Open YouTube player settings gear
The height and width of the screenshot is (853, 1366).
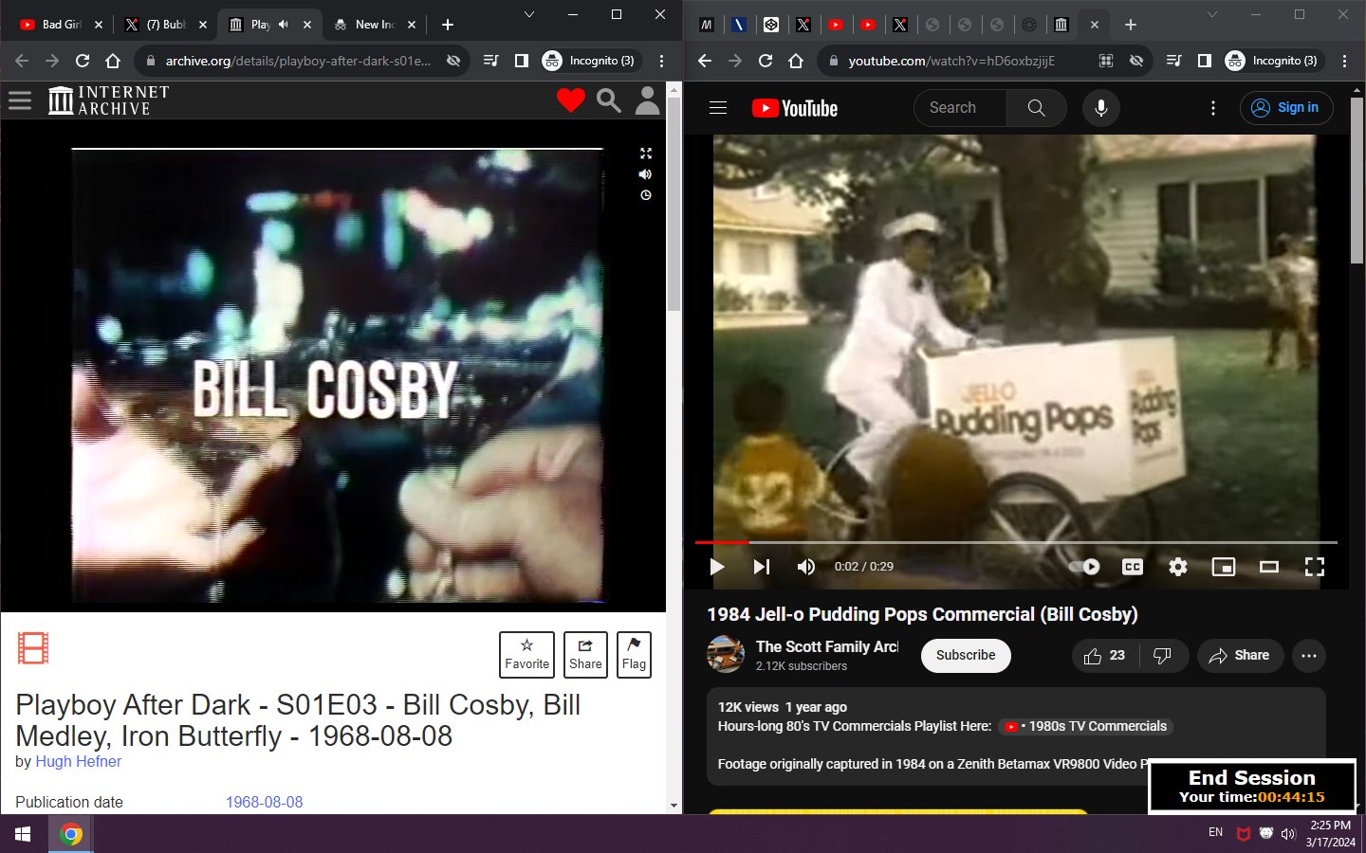tap(1178, 567)
